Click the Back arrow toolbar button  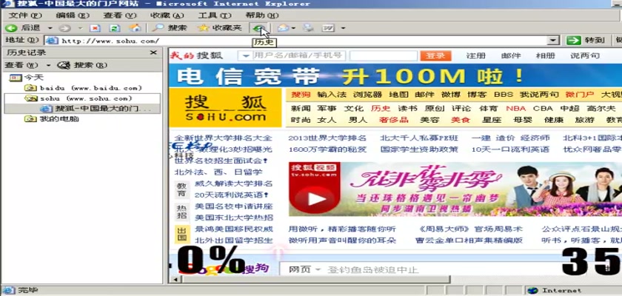click(x=11, y=28)
